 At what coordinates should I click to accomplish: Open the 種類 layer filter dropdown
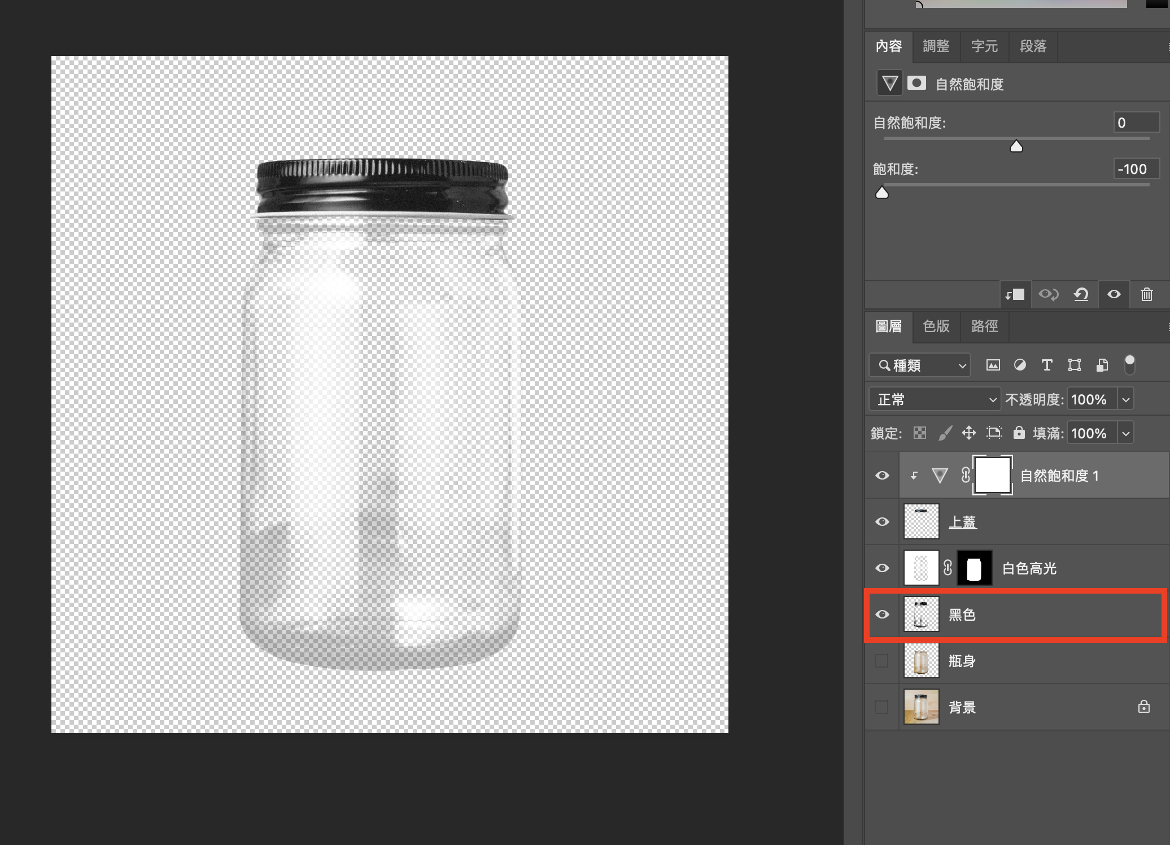[919, 365]
